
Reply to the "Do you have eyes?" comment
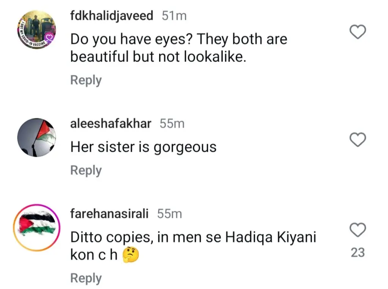(86, 80)
